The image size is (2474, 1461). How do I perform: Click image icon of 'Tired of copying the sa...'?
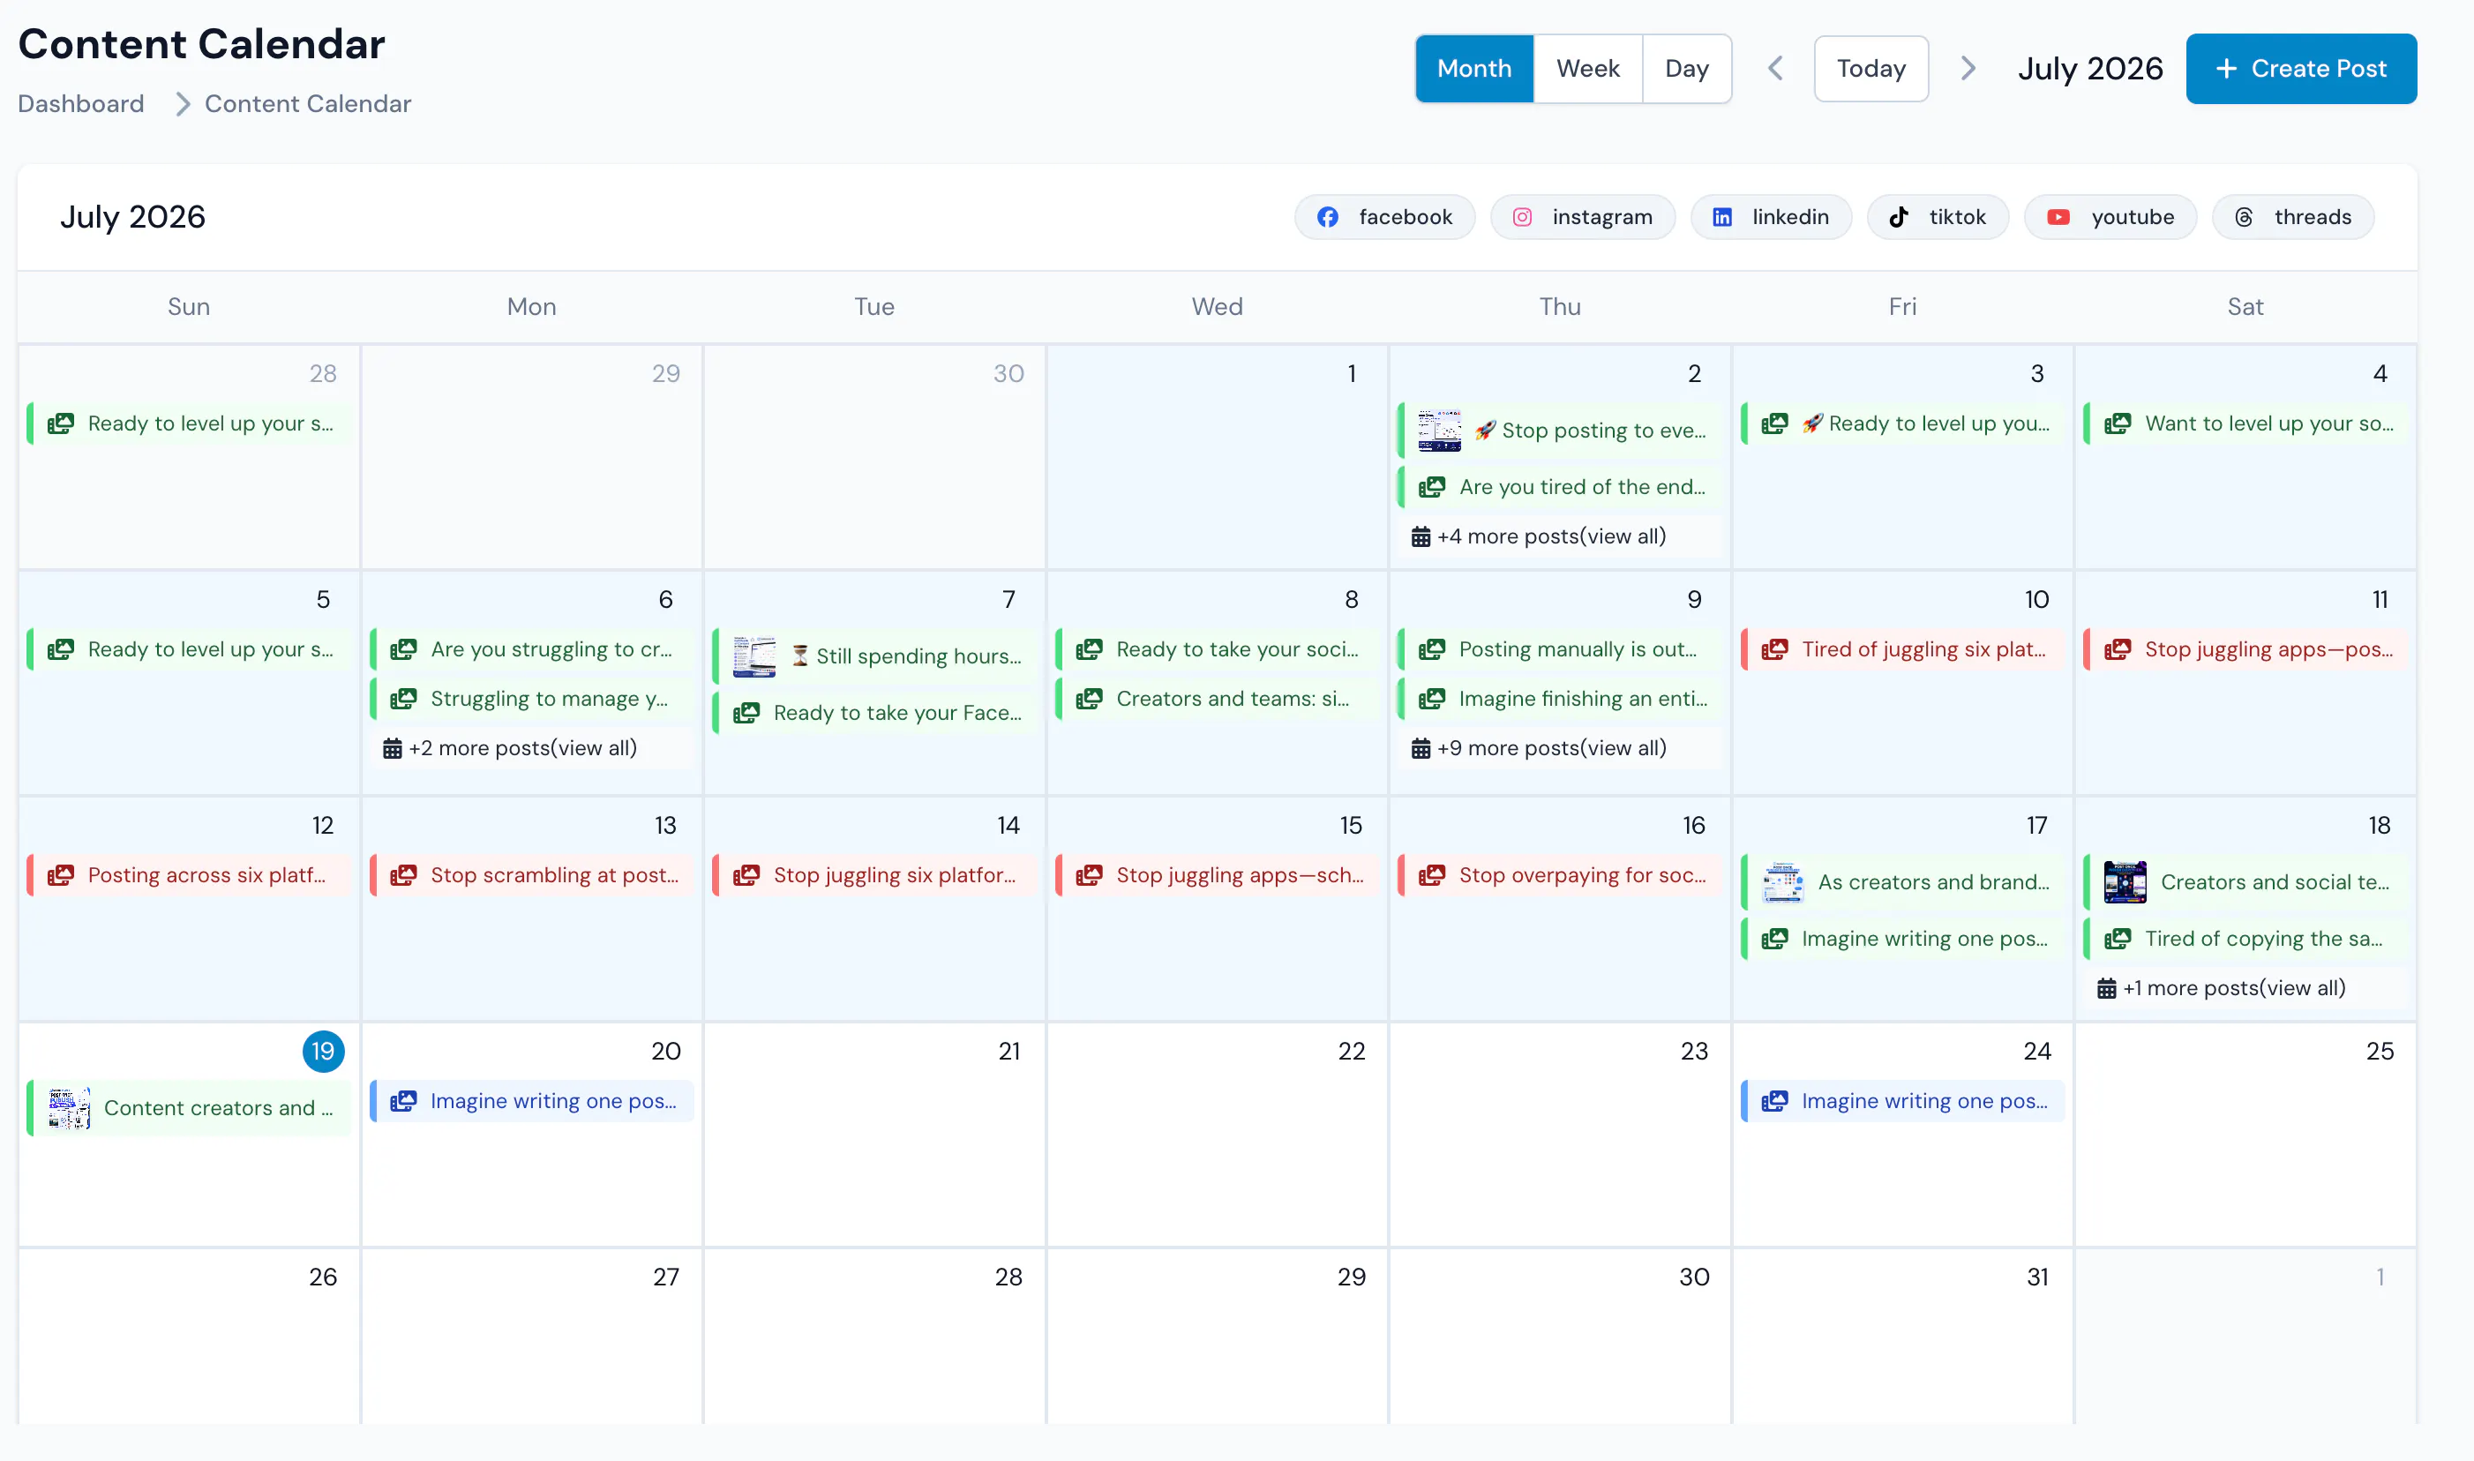point(2117,938)
